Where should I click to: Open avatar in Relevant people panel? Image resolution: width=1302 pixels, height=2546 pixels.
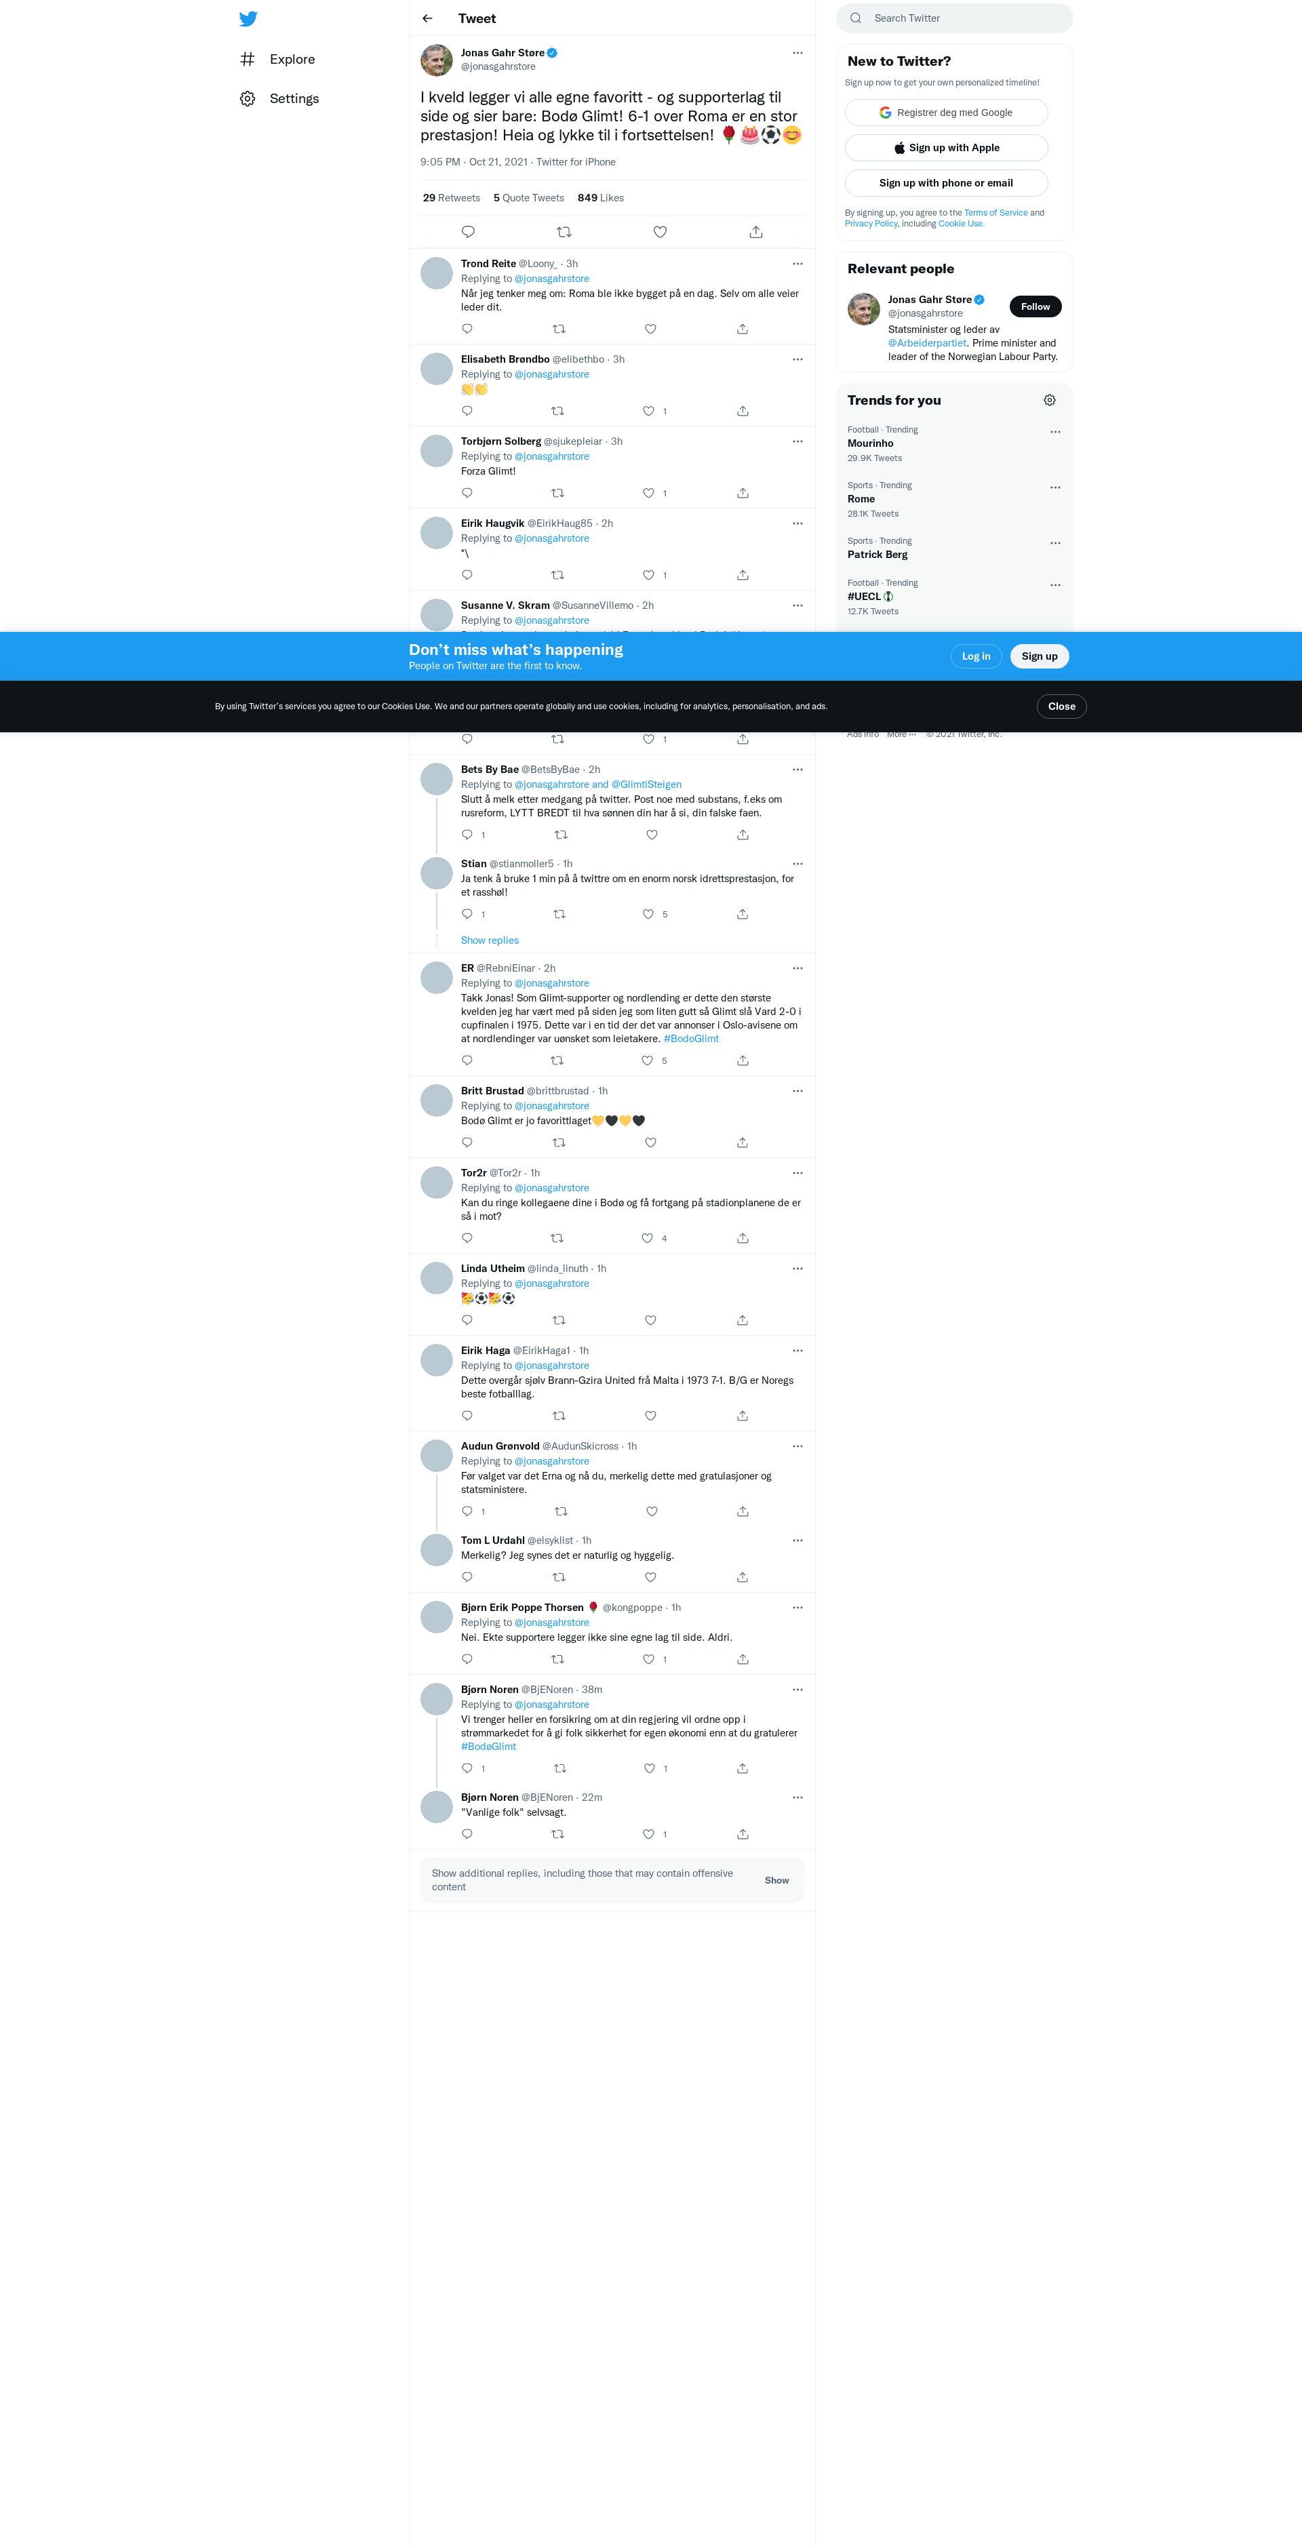point(863,309)
